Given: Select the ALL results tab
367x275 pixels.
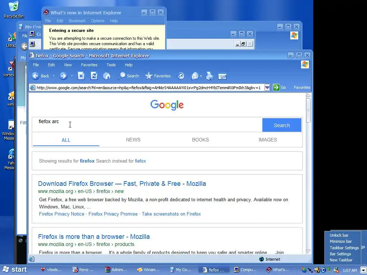Looking at the screenshot, I should pos(66,140).
